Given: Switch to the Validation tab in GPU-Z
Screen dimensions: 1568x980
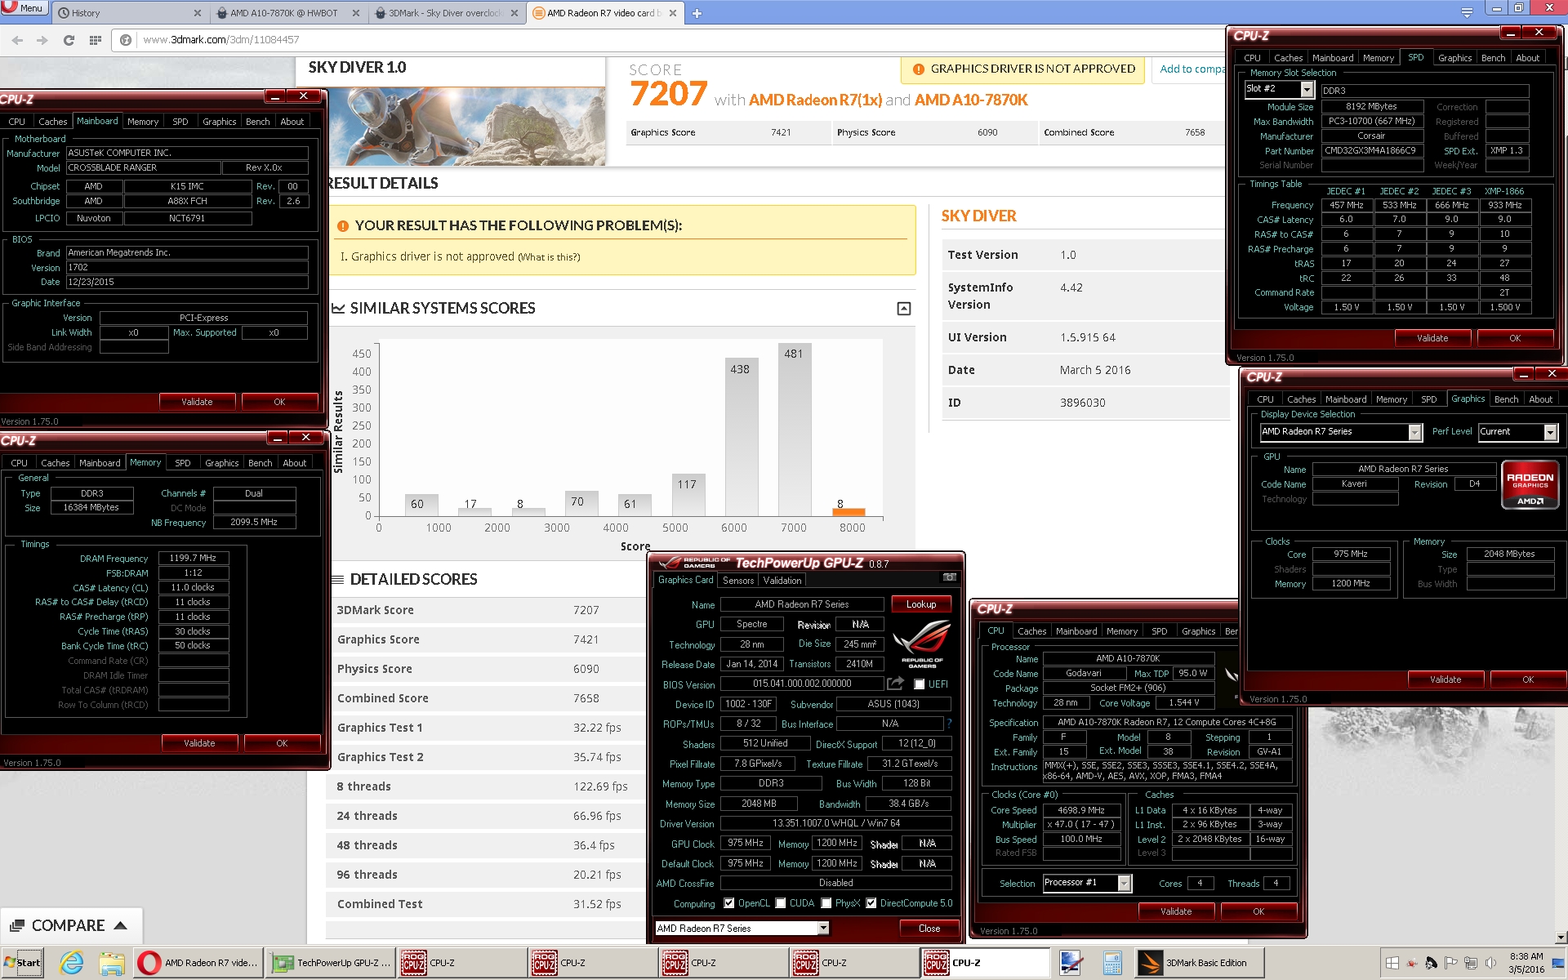Looking at the screenshot, I should (x=782, y=581).
